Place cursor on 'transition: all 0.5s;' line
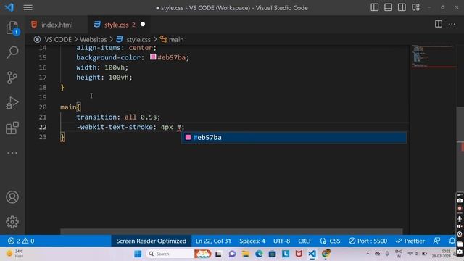The image size is (464, 261). [x=118, y=117]
